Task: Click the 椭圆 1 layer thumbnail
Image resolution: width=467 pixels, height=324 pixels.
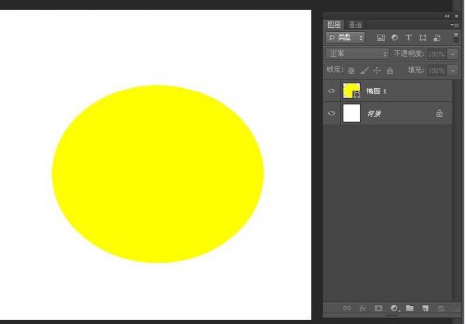Action: 351,91
